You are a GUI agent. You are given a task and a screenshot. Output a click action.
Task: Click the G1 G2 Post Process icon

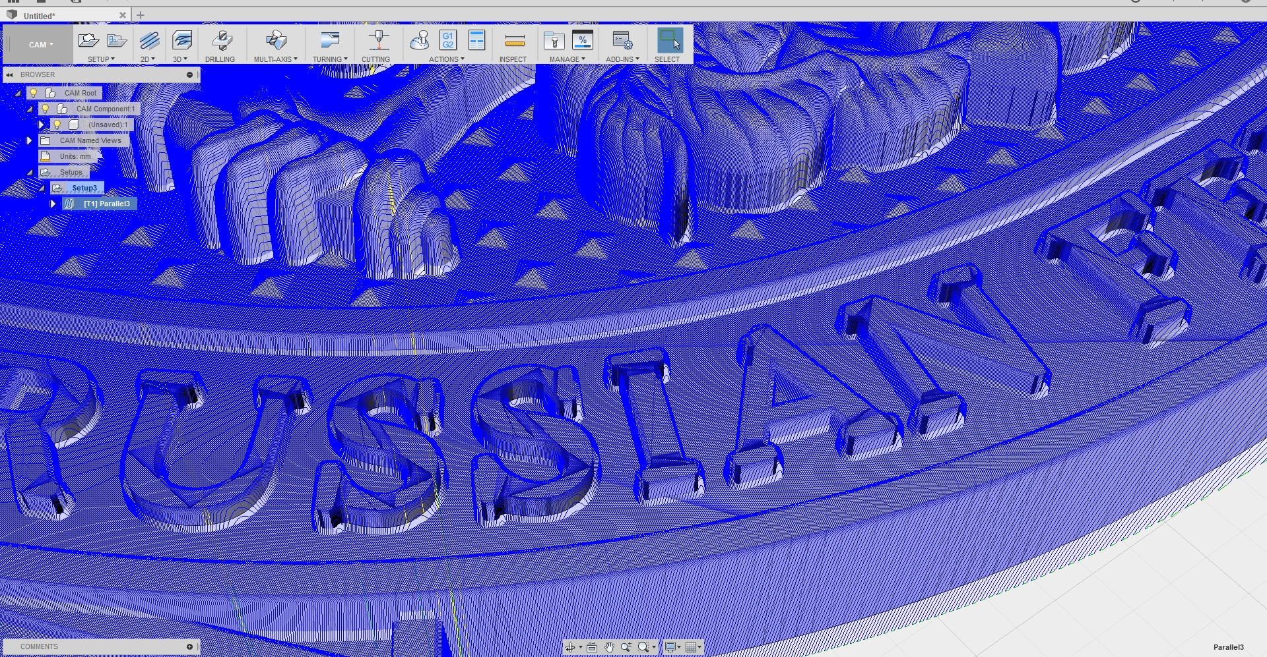tap(448, 41)
